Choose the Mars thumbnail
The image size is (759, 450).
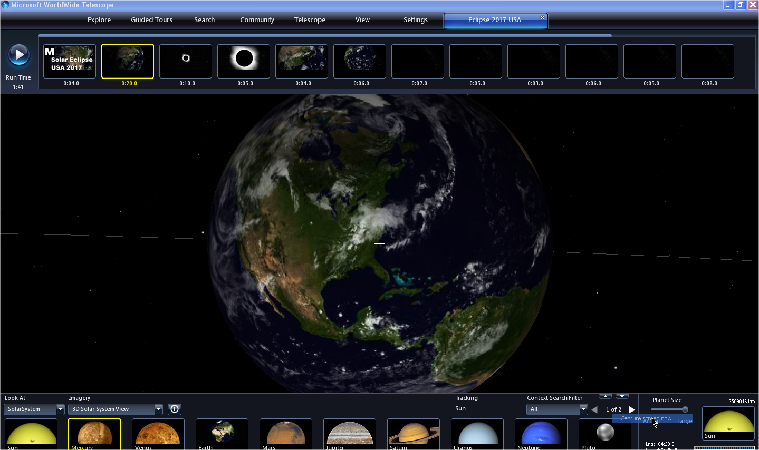point(286,434)
